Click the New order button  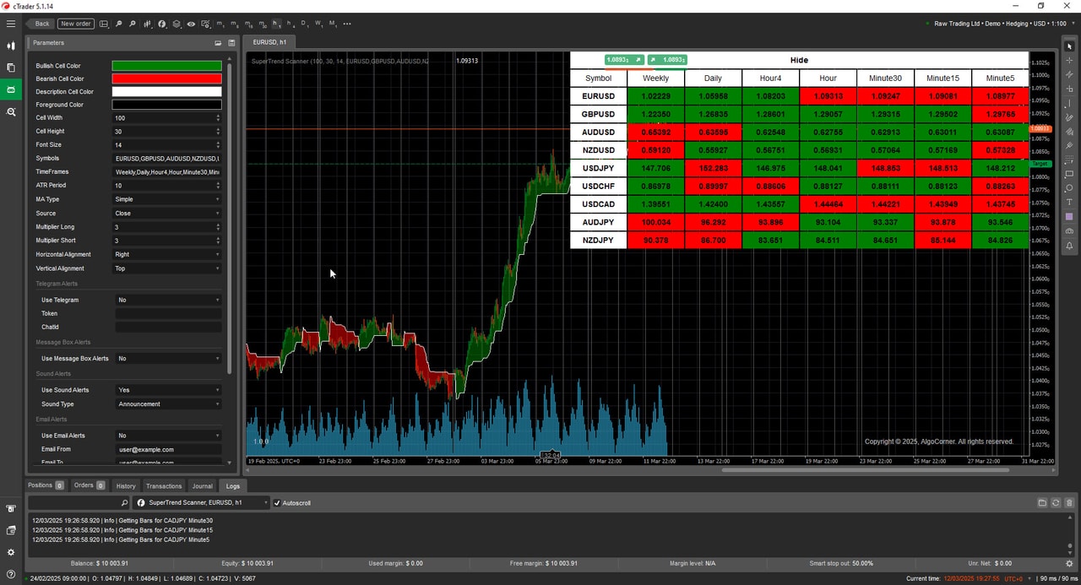tap(75, 24)
